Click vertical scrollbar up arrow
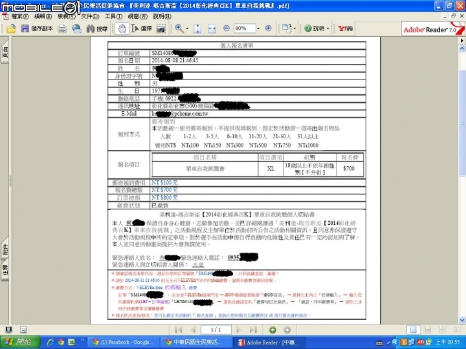Image resolution: width=466 pixels, height=349 pixels. (462, 48)
